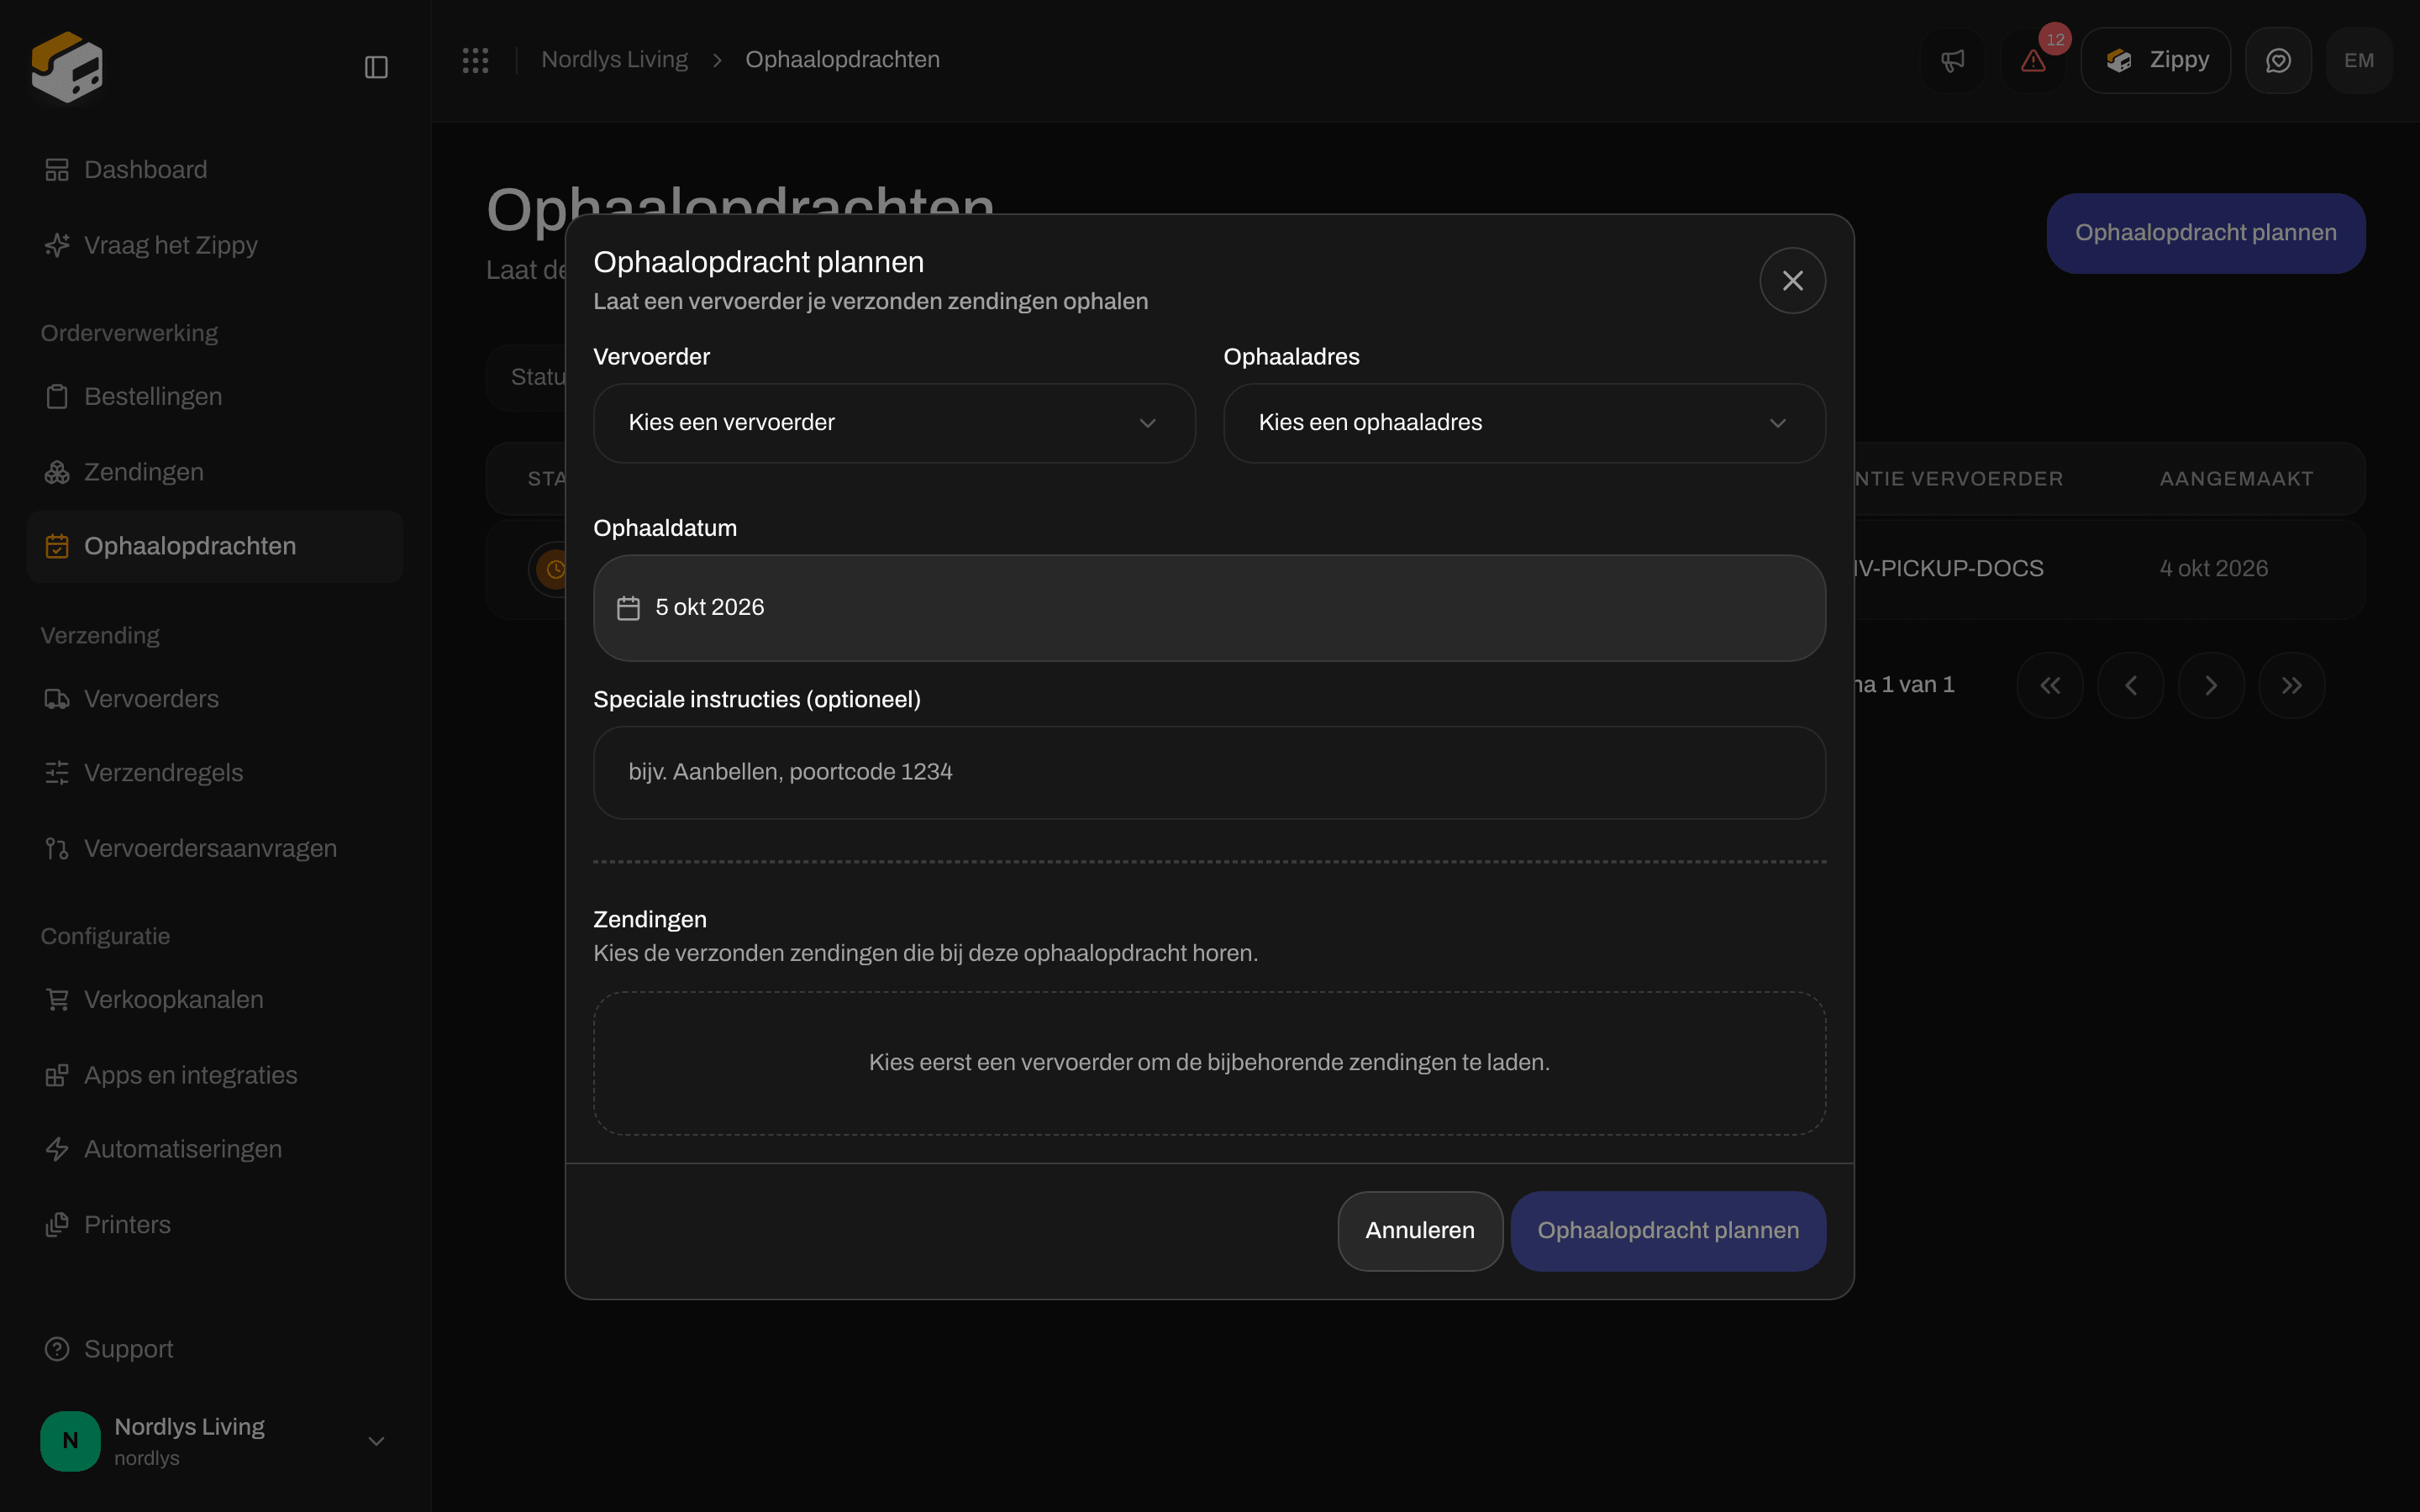Collapse the sidebar with the panel icon
Image resolution: width=2420 pixels, height=1512 pixels.
pyautogui.click(x=376, y=67)
